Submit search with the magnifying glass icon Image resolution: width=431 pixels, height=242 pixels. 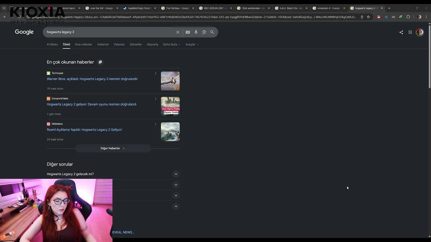[x=212, y=32]
